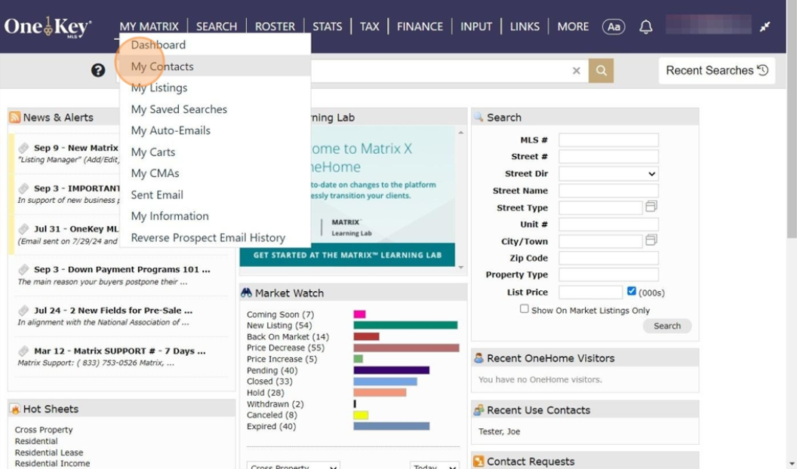
Task: Click the Pending purple bar in Market Watch
Action: click(392, 370)
